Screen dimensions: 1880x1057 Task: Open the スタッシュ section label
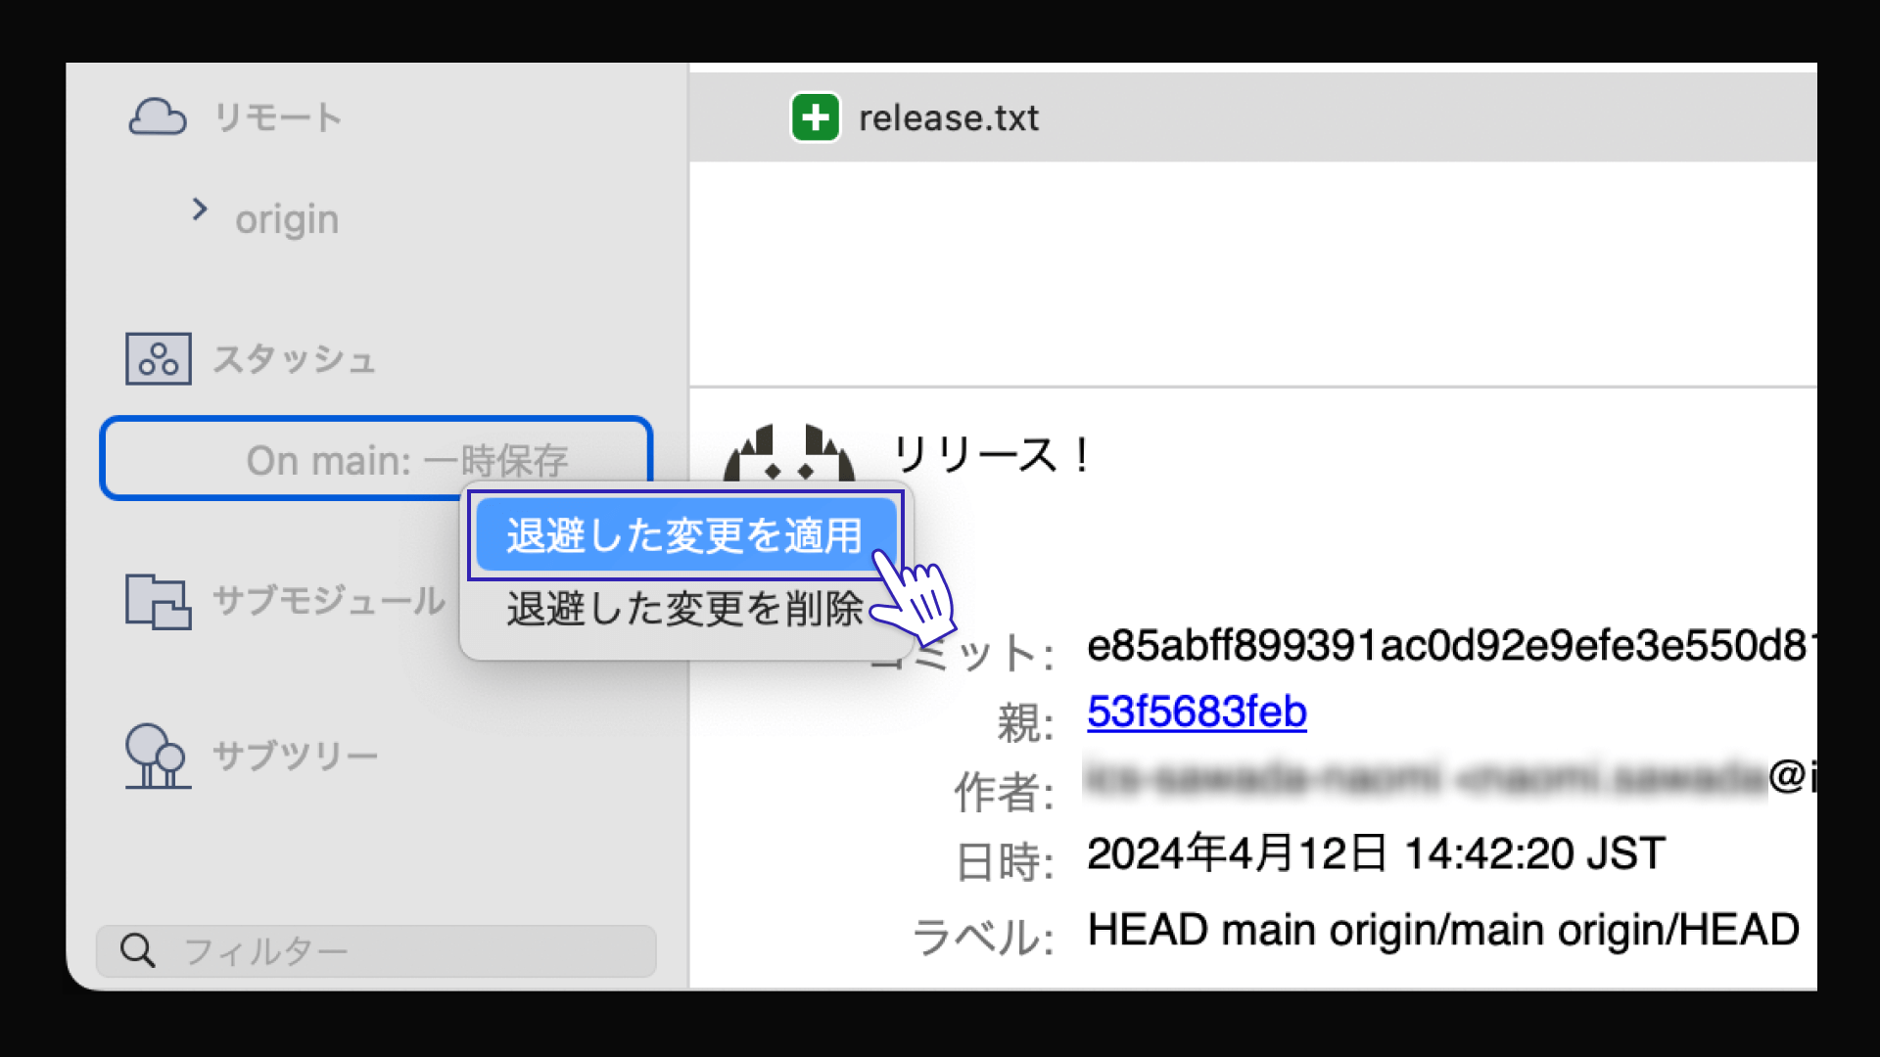coord(295,359)
